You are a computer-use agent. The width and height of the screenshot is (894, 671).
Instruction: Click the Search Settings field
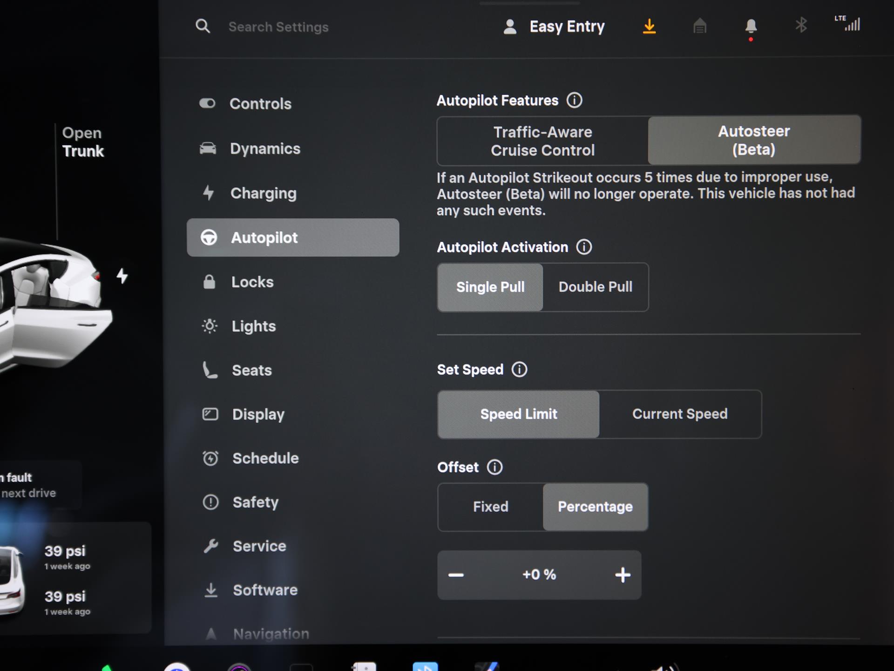tap(278, 27)
